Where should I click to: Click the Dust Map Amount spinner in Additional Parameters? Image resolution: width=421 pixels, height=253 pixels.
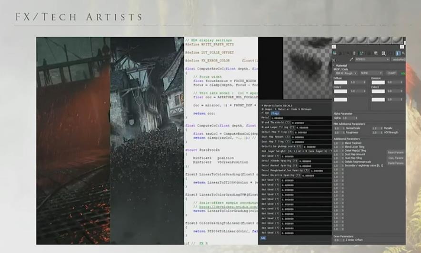339,155
